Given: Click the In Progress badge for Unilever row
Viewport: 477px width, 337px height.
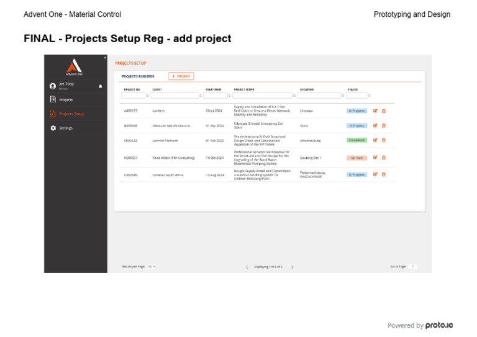Looking at the screenshot, I should [x=357, y=174].
